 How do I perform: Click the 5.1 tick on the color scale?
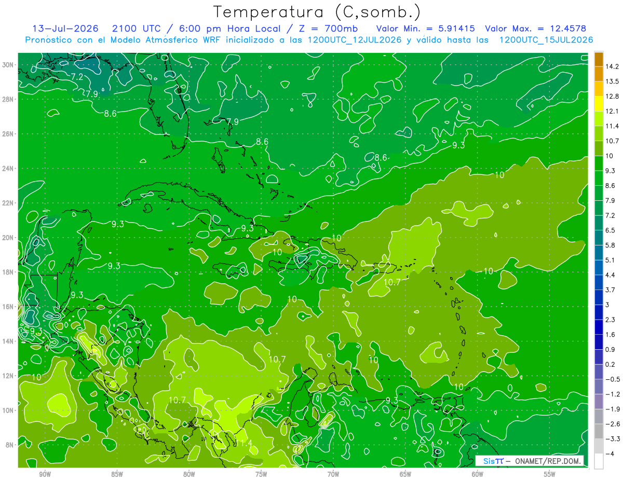coord(611,260)
